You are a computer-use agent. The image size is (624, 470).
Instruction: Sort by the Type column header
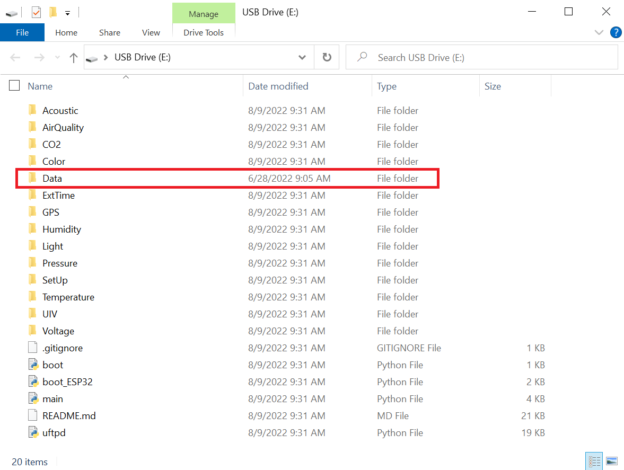pyautogui.click(x=386, y=86)
